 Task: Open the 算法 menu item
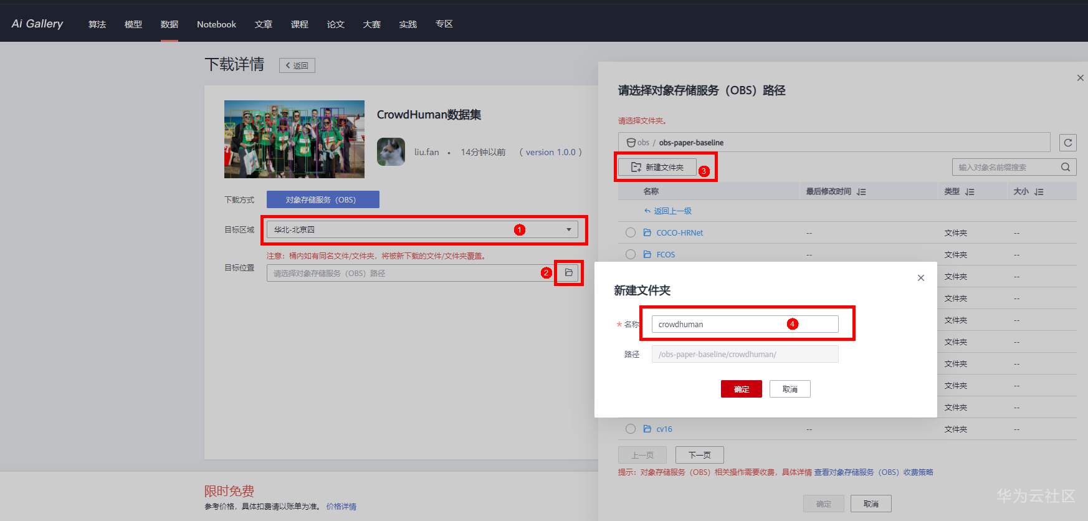(97, 24)
